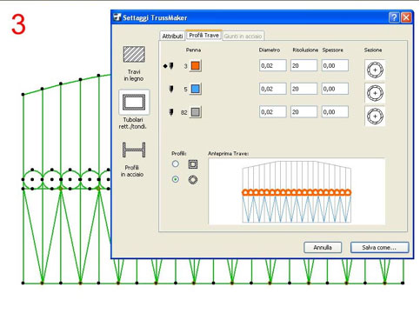Switch to the Attributi tab
Viewport: 420px width, 320px height.
coord(172,36)
